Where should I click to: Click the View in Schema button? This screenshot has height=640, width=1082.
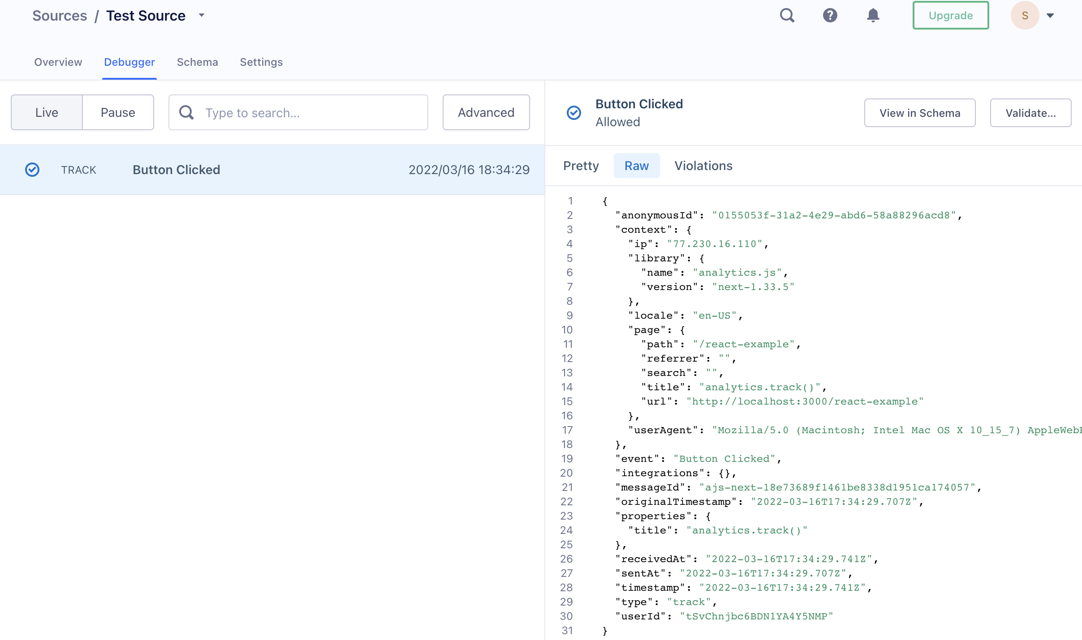[920, 113]
